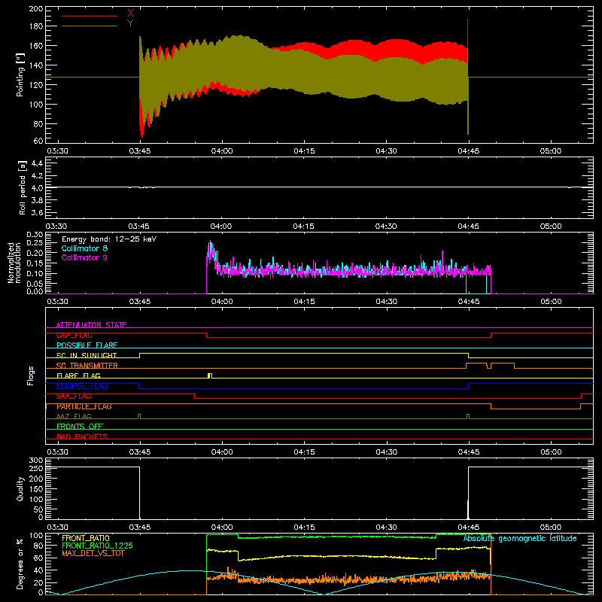
Task: Click '04:00' time label under modulation plot
Action: tap(222, 302)
